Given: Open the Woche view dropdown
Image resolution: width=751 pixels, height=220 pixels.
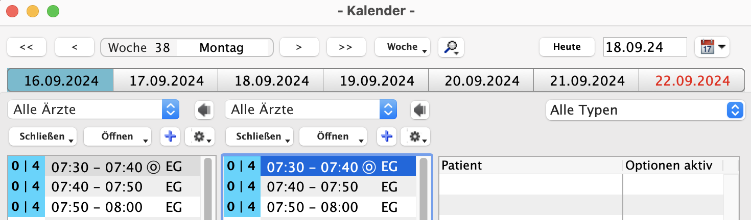Looking at the screenshot, I should 402,47.
